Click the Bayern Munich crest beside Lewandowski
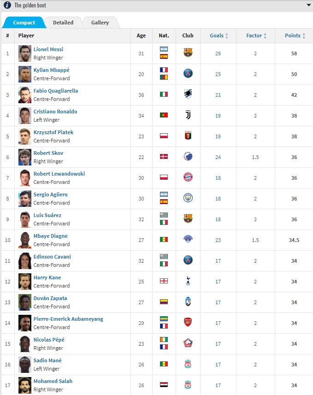This screenshot has height=395, width=313. click(x=188, y=177)
